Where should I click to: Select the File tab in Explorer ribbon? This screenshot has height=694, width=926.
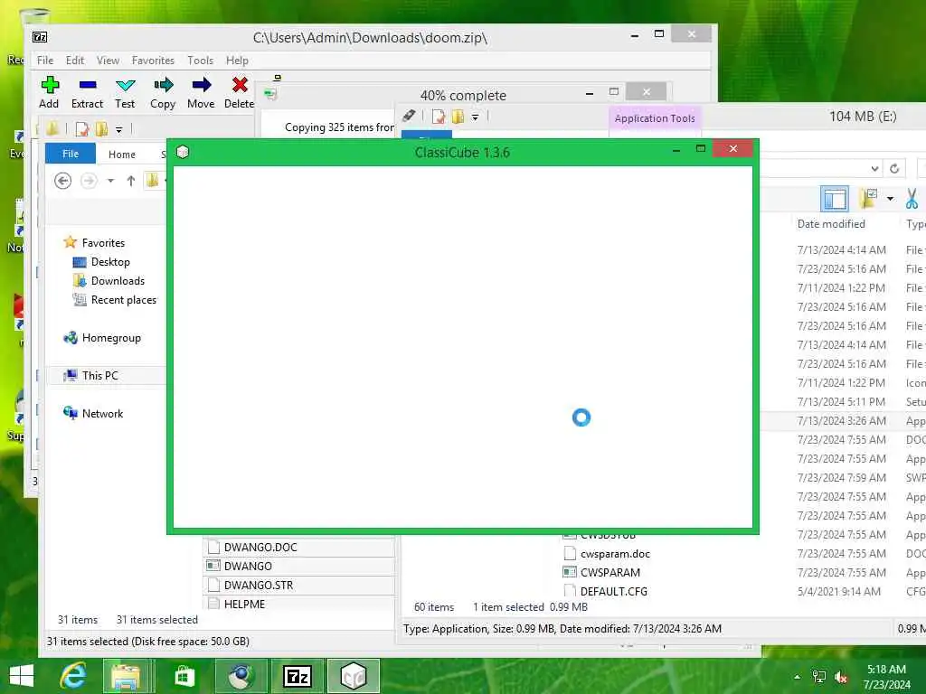coord(71,154)
